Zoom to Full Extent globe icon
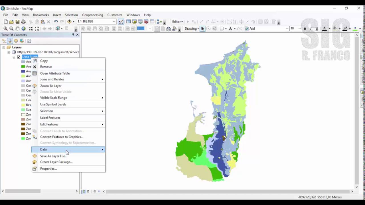Image resolution: width=365 pixels, height=205 pixels. (x=23, y=28)
